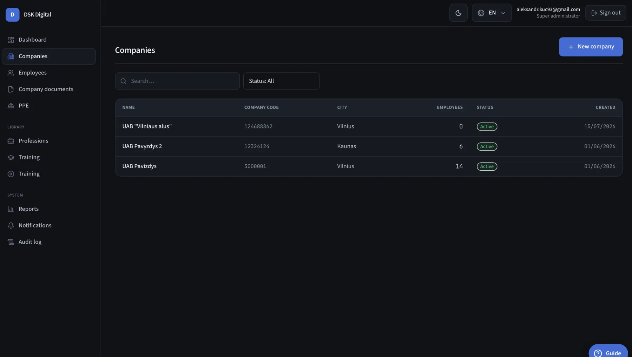
Task: Open Company documents via its file icon
Action: click(11, 90)
